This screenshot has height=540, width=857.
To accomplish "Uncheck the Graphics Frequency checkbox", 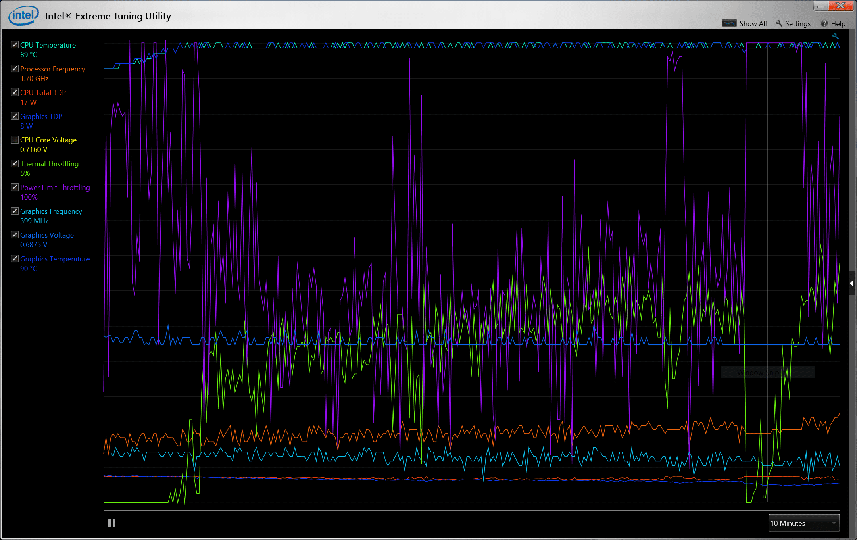I will point(15,211).
